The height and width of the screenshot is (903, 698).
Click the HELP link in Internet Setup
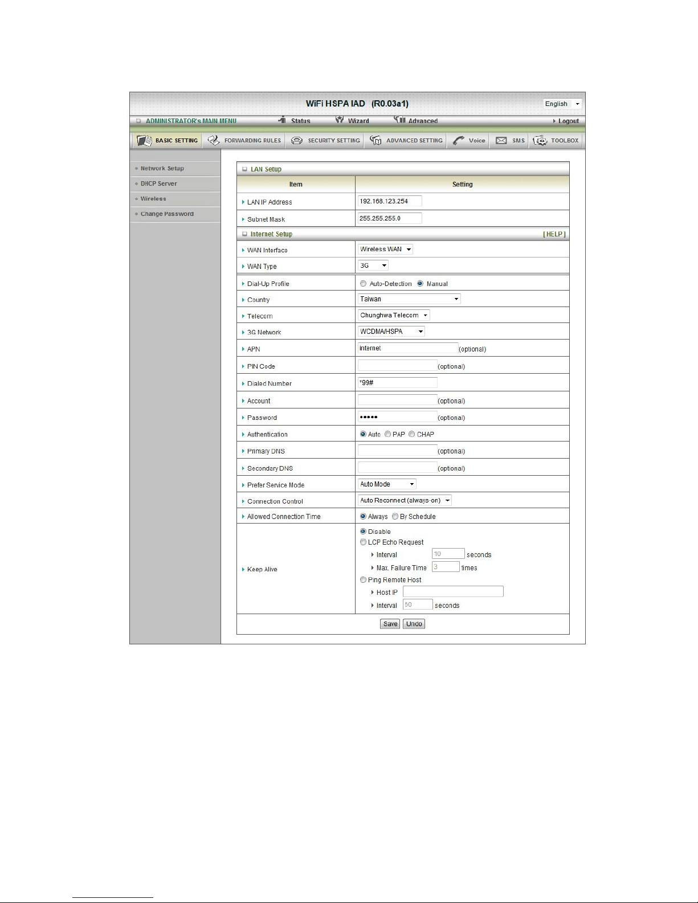tap(554, 234)
